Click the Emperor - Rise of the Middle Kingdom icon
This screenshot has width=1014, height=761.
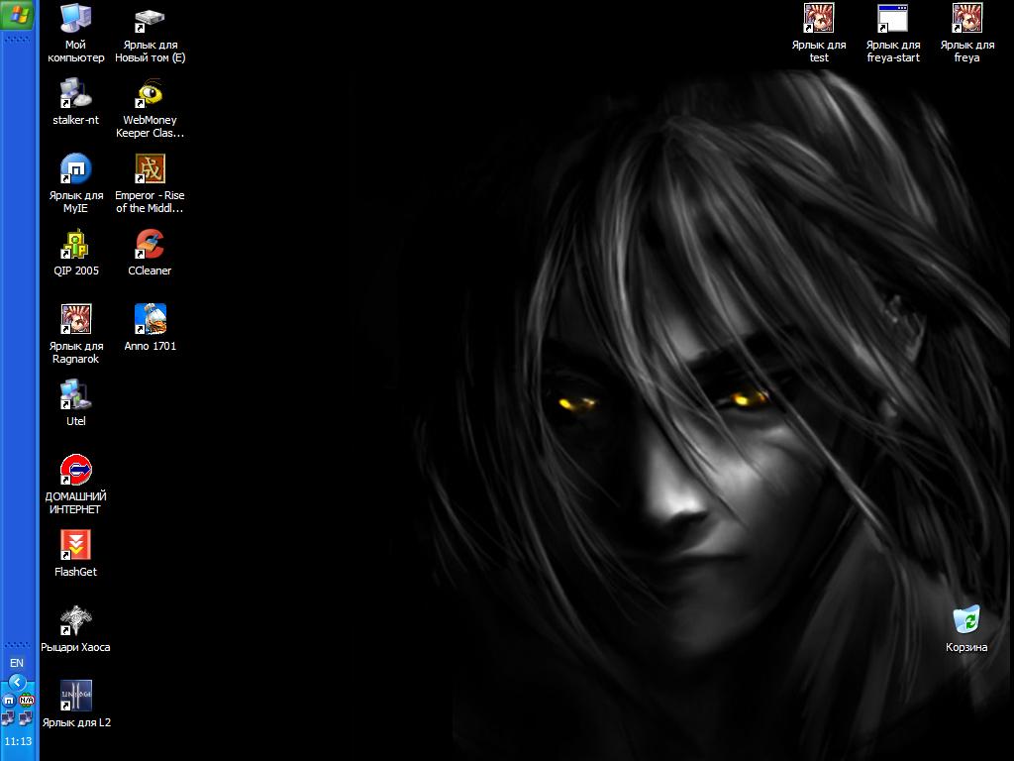tap(151, 183)
